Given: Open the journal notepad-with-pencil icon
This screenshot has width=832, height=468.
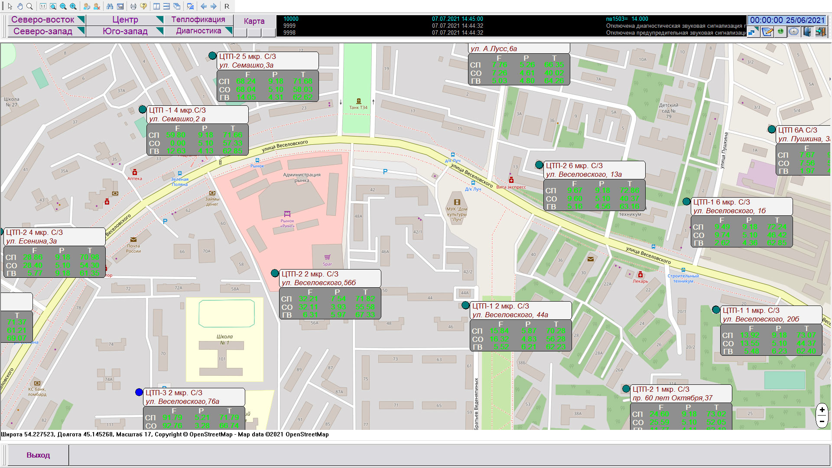Looking at the screenshot, I should coord(767,31).
